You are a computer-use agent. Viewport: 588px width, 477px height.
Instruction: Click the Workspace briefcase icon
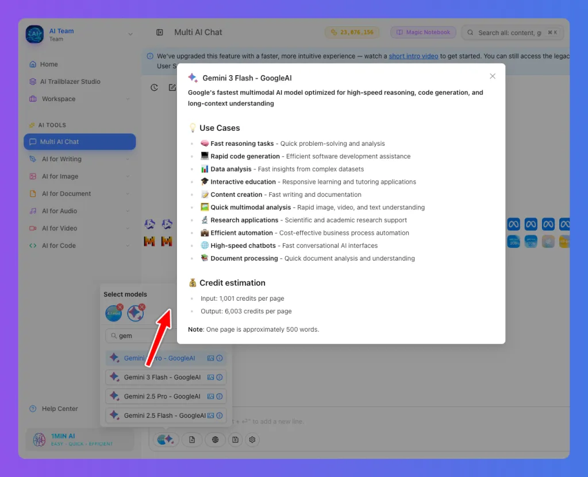coord(33,99)
